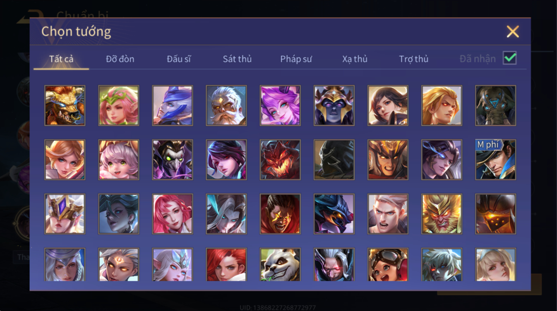Image resolution: width=557 pixels, height=311 pixels.
Task: Show the 'Pháp sư' hero category
Action: coord(296,59)
